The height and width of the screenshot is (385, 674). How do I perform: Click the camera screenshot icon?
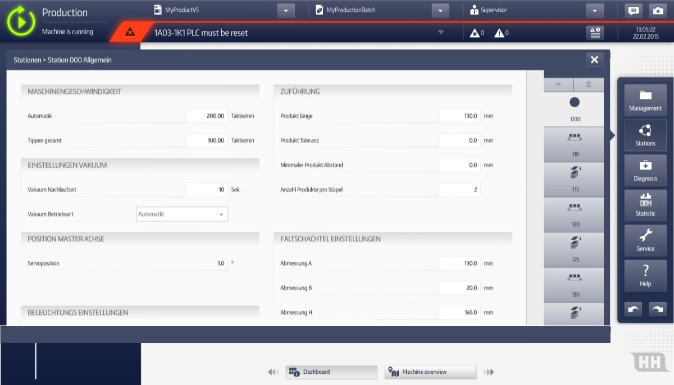[657, 11]
